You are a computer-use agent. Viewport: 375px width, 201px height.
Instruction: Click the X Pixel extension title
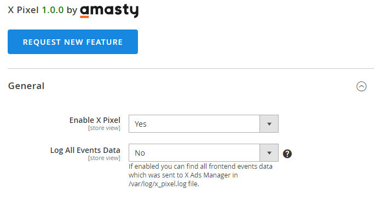click(23, 10)
